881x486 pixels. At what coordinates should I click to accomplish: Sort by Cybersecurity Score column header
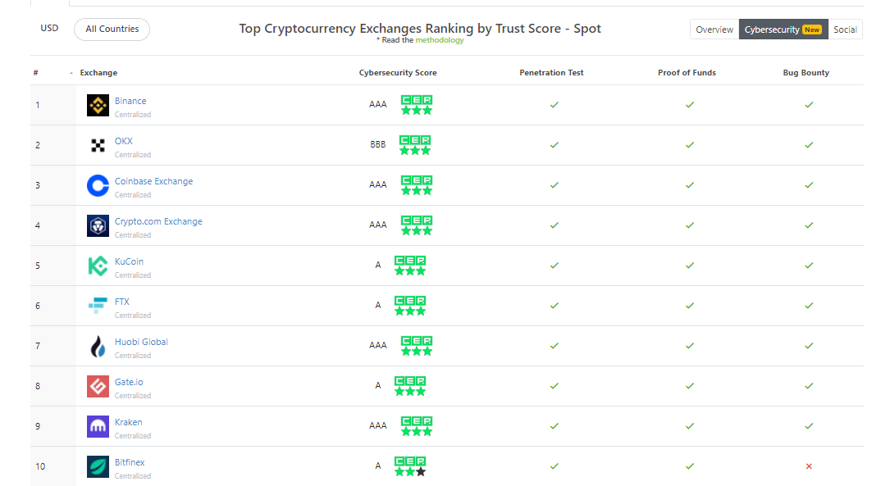pyautogui.click(x=398, y=73)
